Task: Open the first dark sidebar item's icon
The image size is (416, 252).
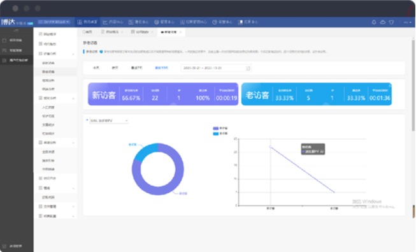Action: 4,40
